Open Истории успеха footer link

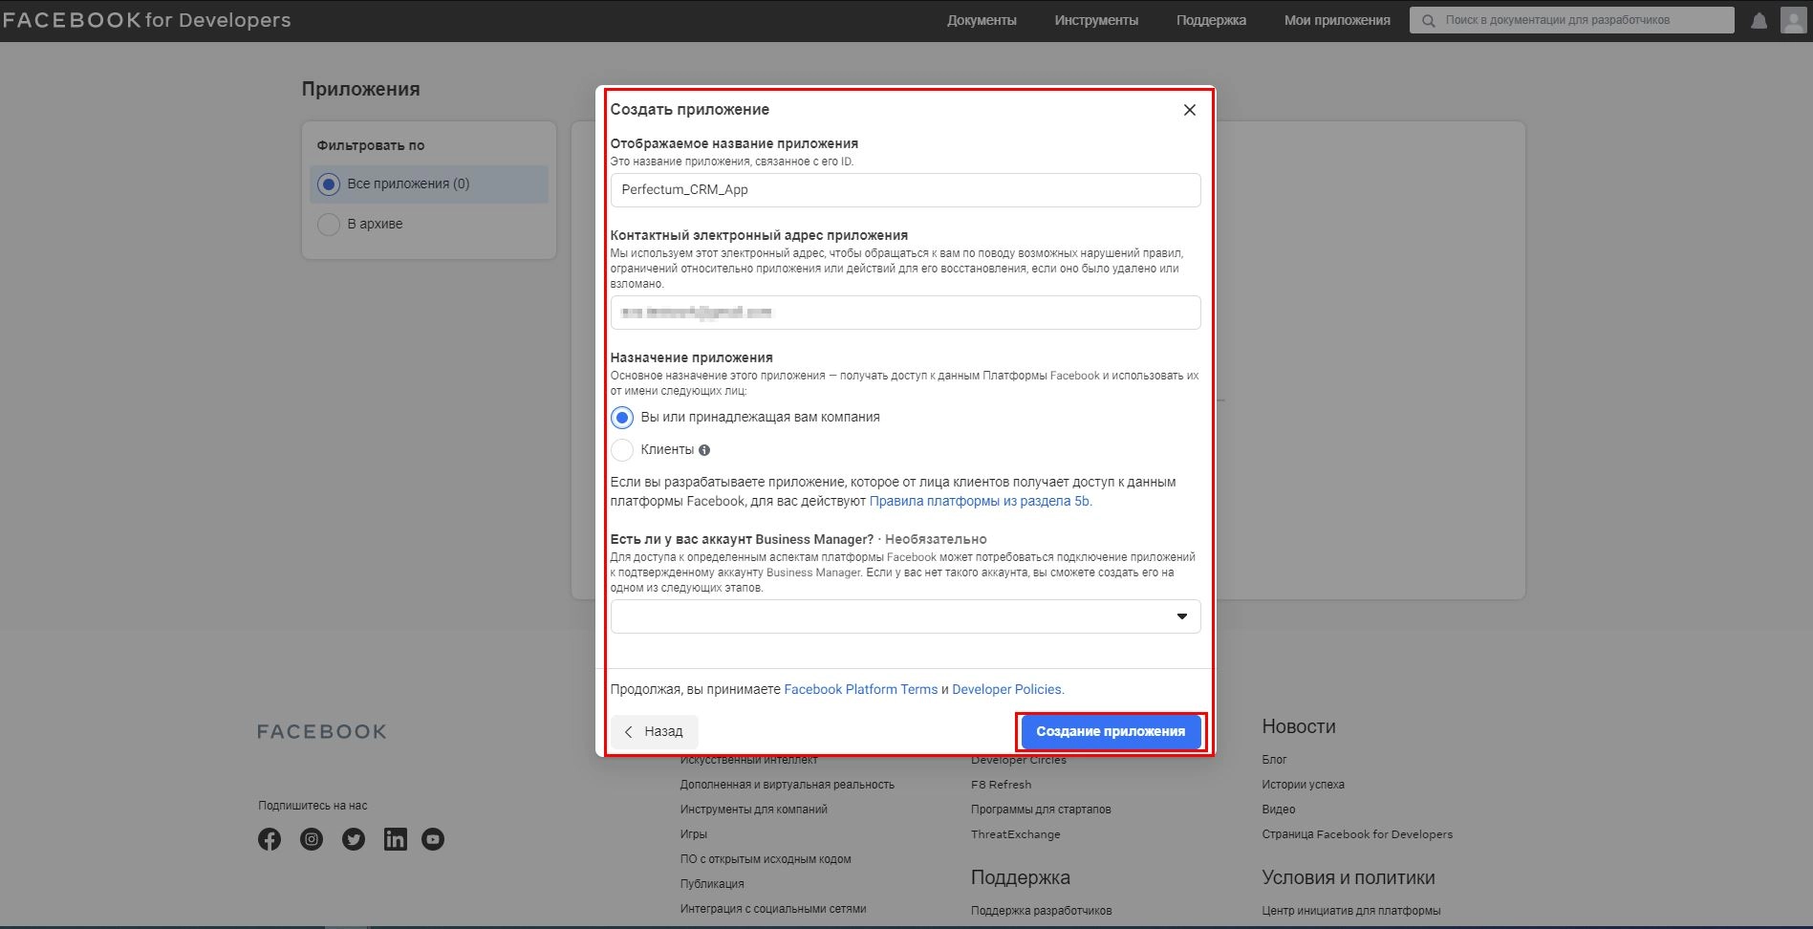(x=1303, y=785)
